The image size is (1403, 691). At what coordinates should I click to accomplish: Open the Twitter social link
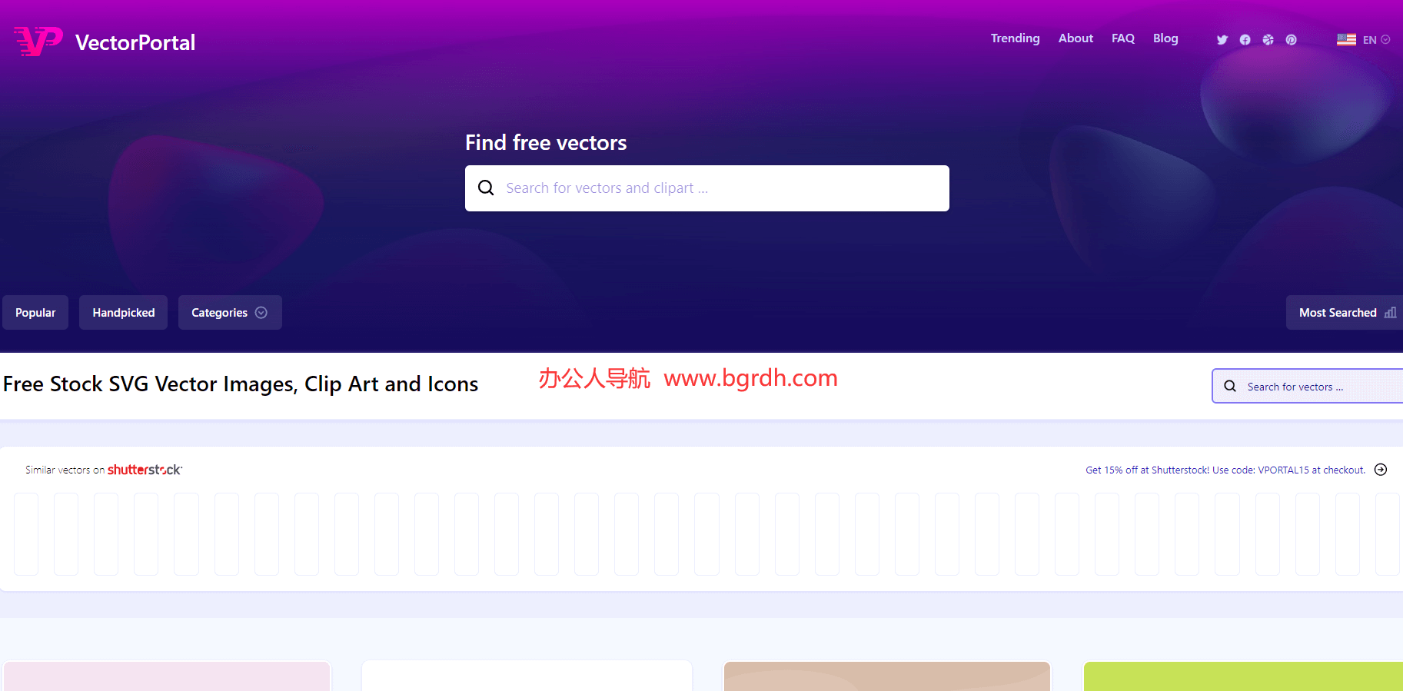coord(1222,40)
